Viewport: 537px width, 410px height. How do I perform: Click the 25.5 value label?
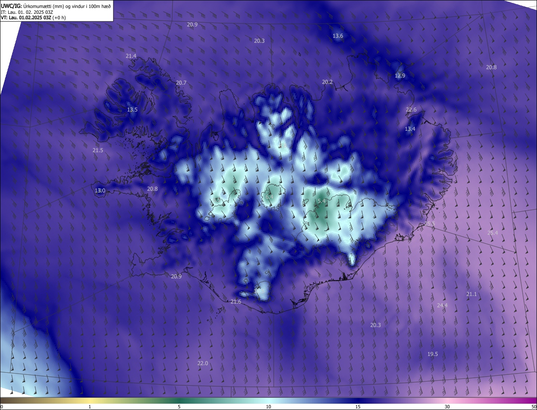coord(430,224)
